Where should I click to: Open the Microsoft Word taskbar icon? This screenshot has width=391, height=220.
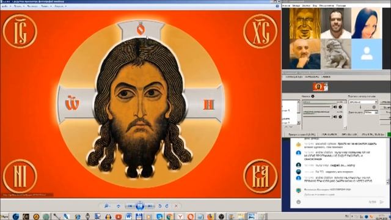[129, 216]
